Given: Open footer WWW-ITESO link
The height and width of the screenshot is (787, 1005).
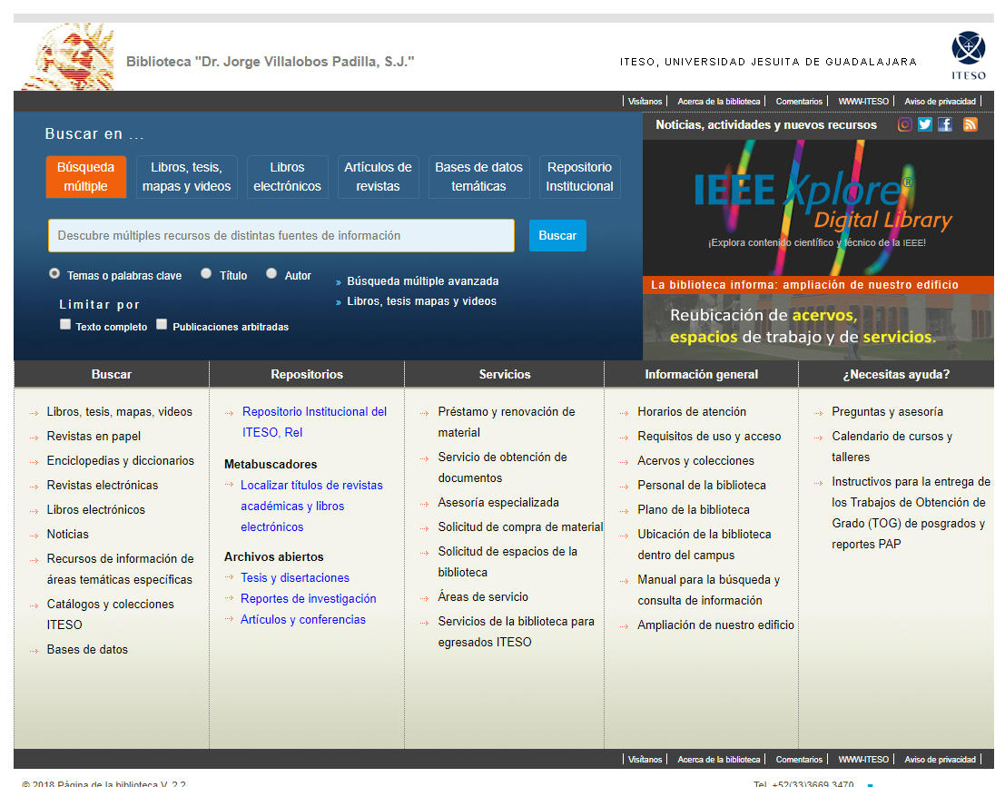Looking at the screenshot, I should pyautogui.click(x=863, y=760).
